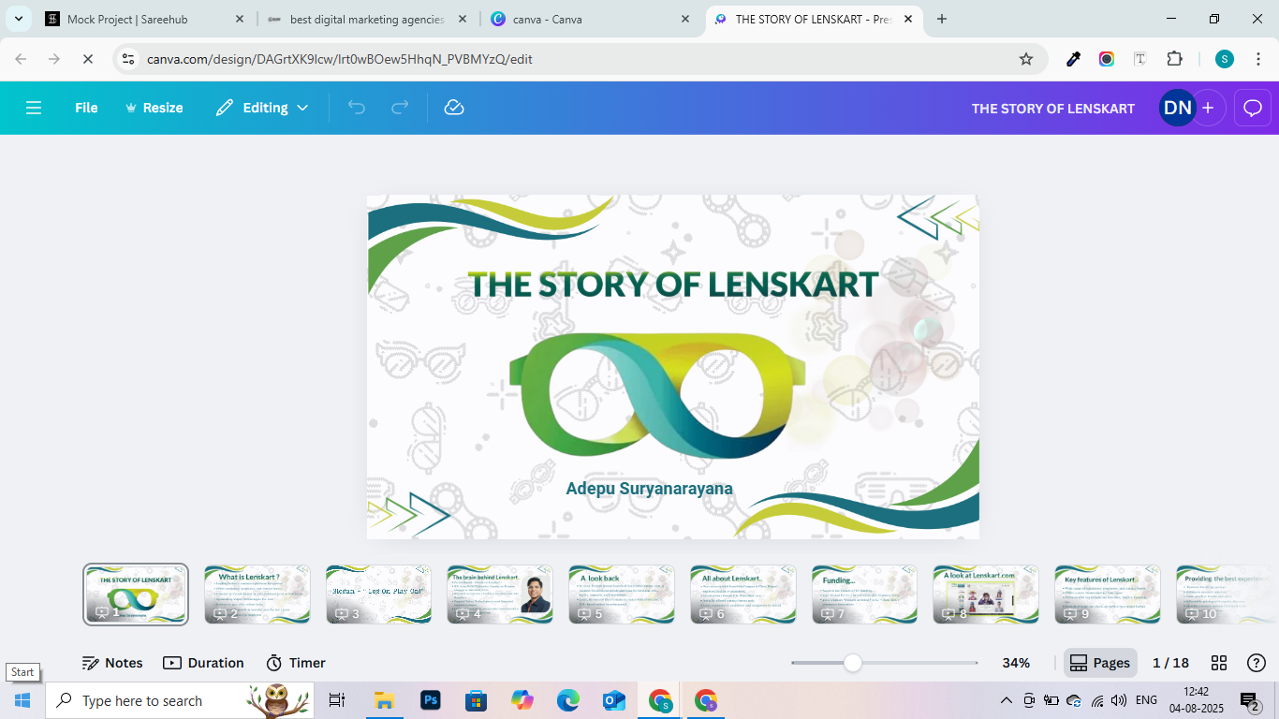Viewport: 1279px width, 719px height.
Task: Click the plus icon to add collaborators
Action: tap(1208, 108)
